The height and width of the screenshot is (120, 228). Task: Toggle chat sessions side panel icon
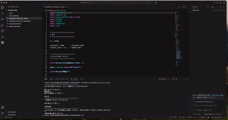pos(224,10)
